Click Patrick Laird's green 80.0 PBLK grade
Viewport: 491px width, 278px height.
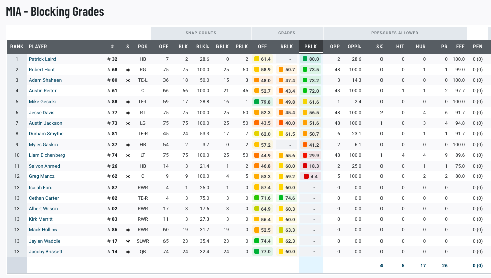pos(311,59)
